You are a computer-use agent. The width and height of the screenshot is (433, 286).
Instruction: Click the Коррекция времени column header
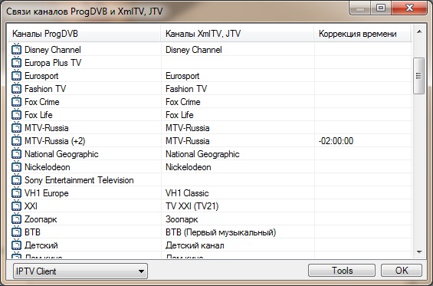pyautogui.click(x=362, y=34)
